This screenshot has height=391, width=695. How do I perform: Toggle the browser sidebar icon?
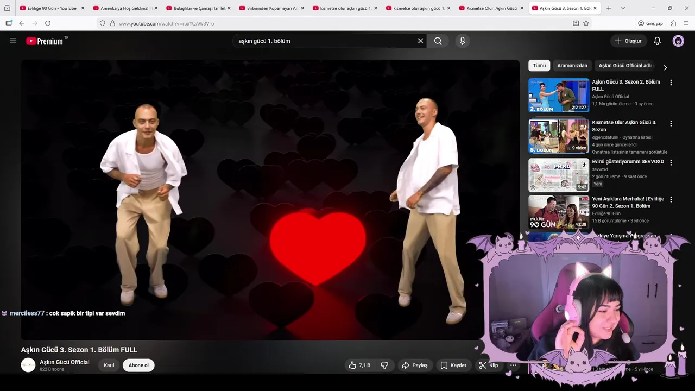pos(9,23)
